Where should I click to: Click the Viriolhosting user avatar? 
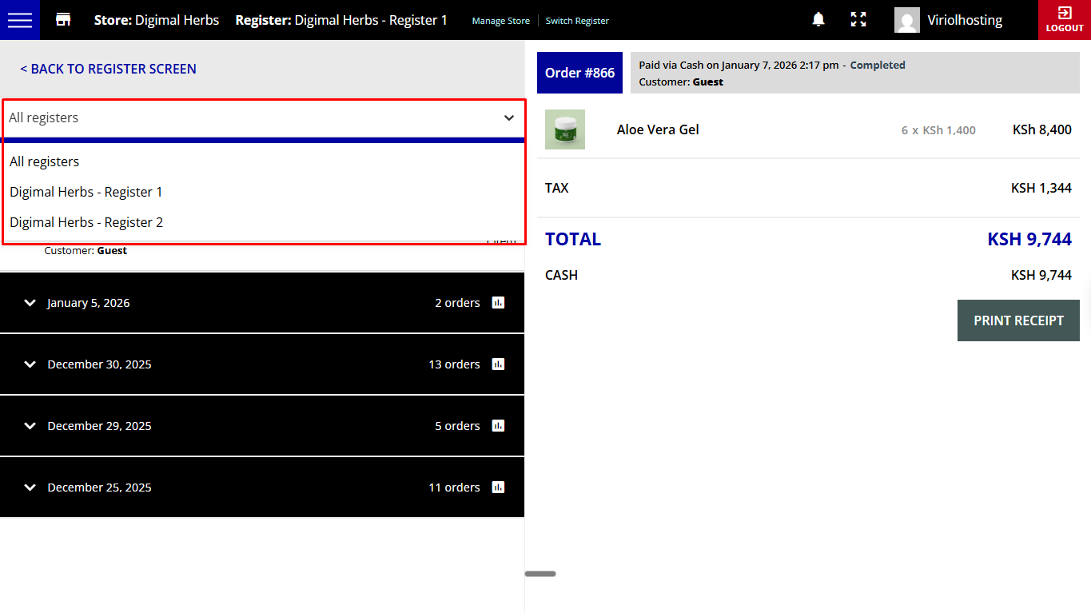907,20
